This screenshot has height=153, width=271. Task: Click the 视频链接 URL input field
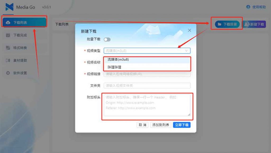point(147,74)
